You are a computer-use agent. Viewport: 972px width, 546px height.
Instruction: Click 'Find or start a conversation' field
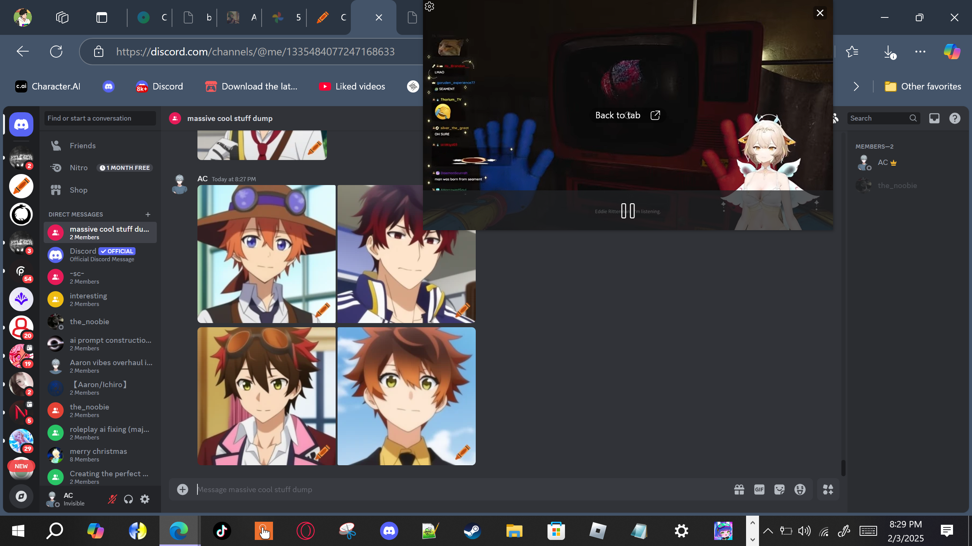(x=100, y=118)
